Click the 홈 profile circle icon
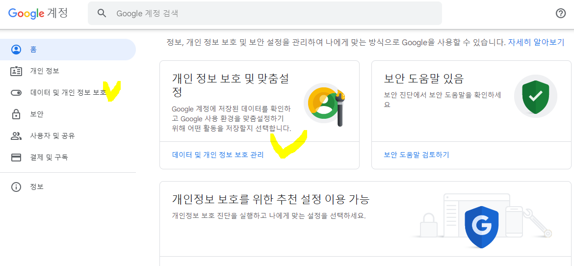The width and height of the screenshot is (574, 266). pyautogui.click(x=16, y=50)
